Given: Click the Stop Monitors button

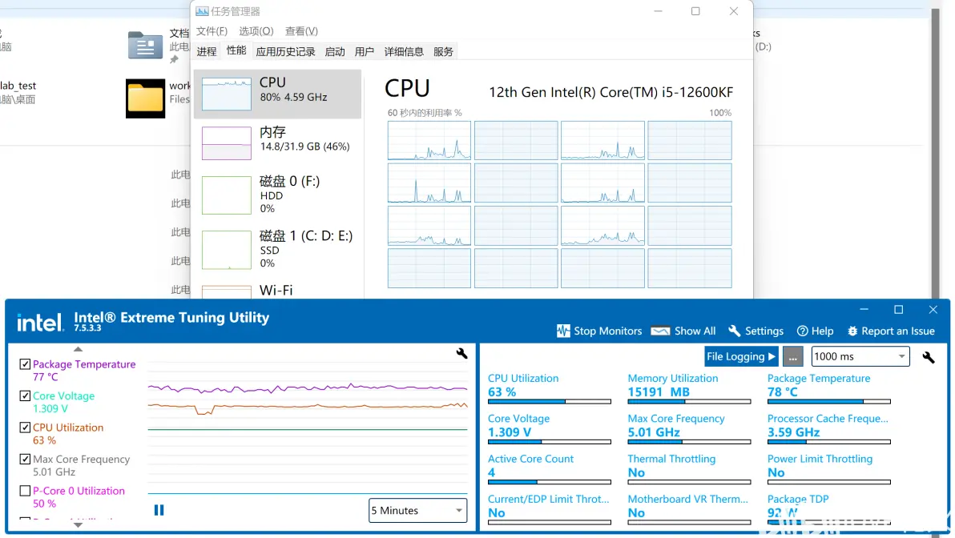Looking at the screenshot, I should (599, 331).
